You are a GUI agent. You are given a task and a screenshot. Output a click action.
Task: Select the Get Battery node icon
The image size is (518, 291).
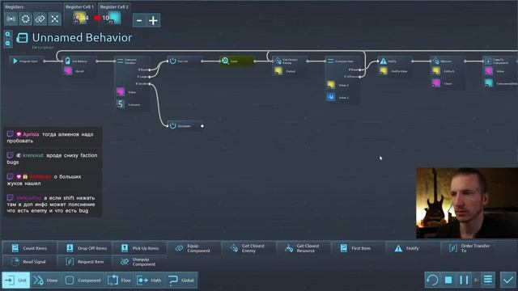click(x=68, y=61)
